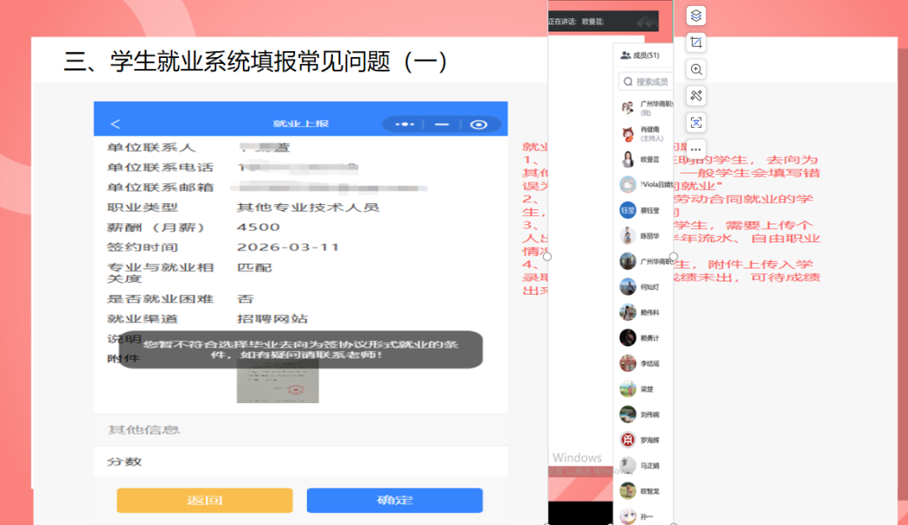Click the layers icon in floating toolbar
The height and width of the screenshot is (525, 908).
coord(696,16)
